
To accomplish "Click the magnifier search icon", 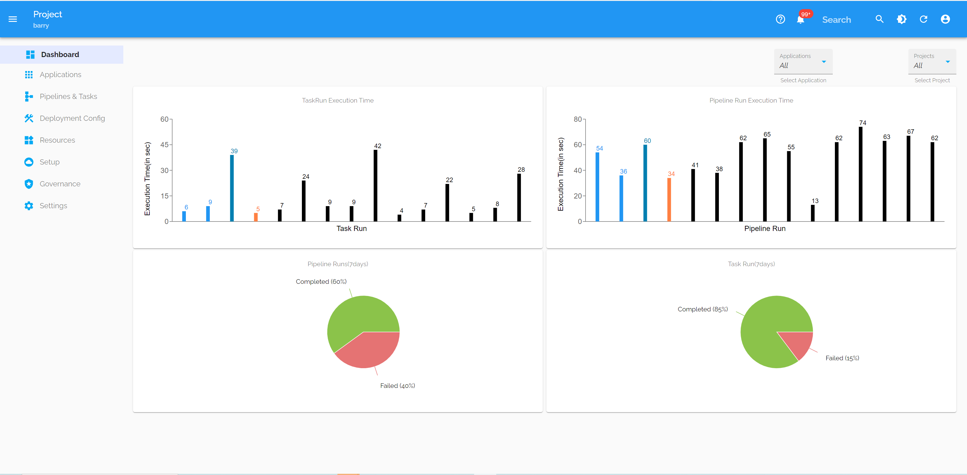I will [x=879, y=19].
